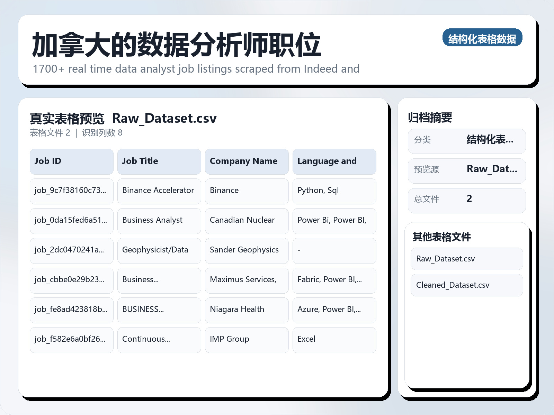Screen dimensions: 554x415
Task: Select the Business Analyst job title cell
Action: 159,221
